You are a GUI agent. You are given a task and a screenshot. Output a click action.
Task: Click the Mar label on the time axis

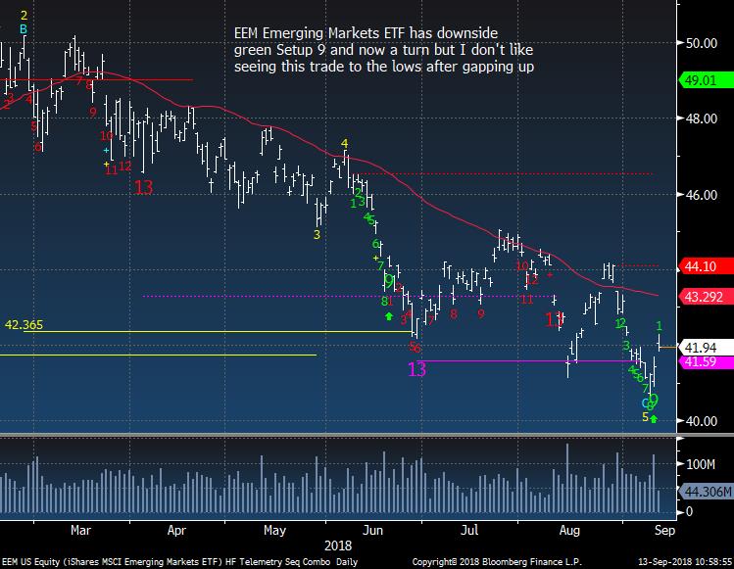(x=80, y=530)
